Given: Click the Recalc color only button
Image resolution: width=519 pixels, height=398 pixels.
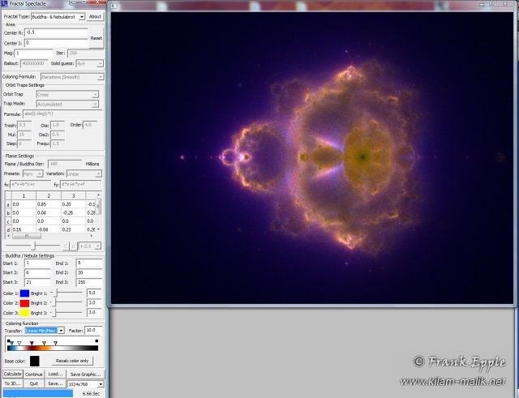Looking at the screenshot, I should (x=72, y=361).
